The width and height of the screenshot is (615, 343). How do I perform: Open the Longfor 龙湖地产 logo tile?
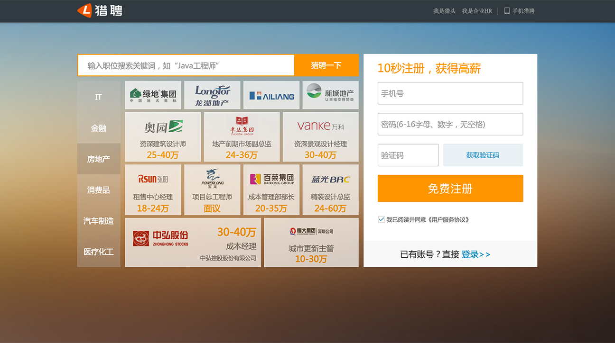click(x=212, y=95)
